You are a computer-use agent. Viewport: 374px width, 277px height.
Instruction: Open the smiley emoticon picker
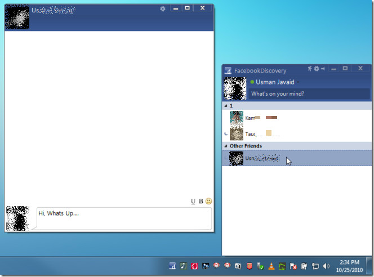(x=209, y=201)
